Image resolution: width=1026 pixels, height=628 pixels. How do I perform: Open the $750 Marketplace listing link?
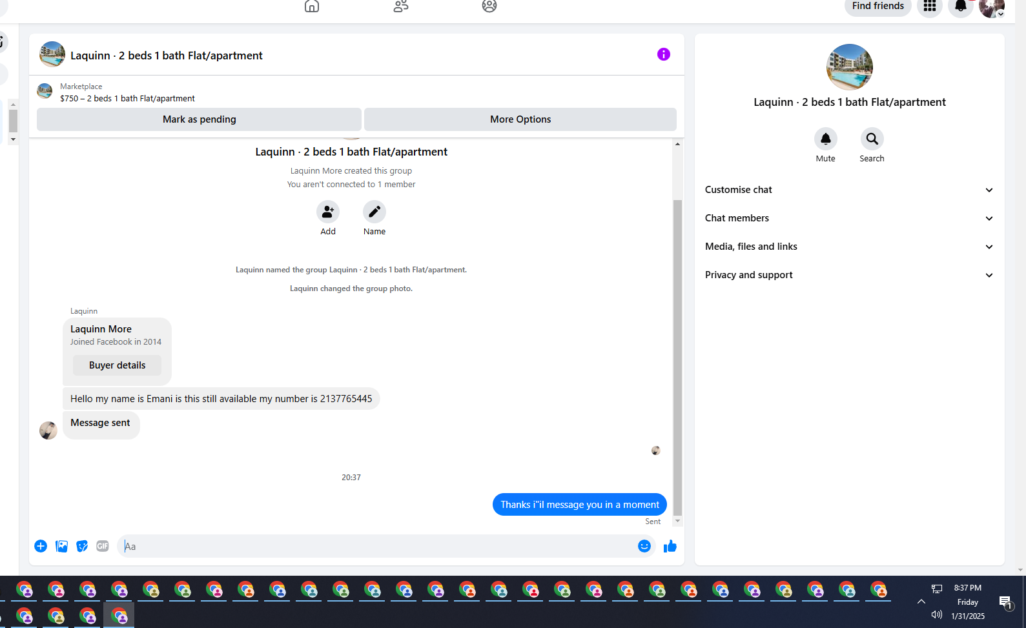(x=127, y=99)
